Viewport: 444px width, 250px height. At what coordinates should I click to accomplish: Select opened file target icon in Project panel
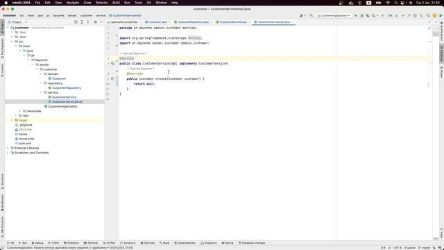click(x=76, y=22)
